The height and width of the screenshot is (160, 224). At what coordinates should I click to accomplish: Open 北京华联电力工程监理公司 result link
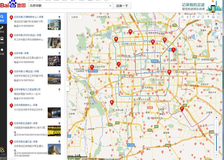point(27,89)
